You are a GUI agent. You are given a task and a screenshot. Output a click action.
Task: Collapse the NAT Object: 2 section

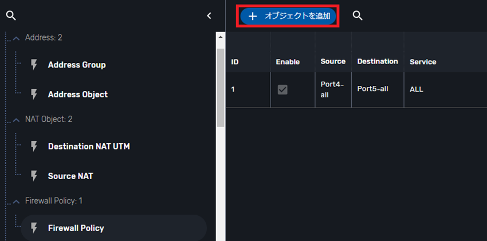point(17,120)
